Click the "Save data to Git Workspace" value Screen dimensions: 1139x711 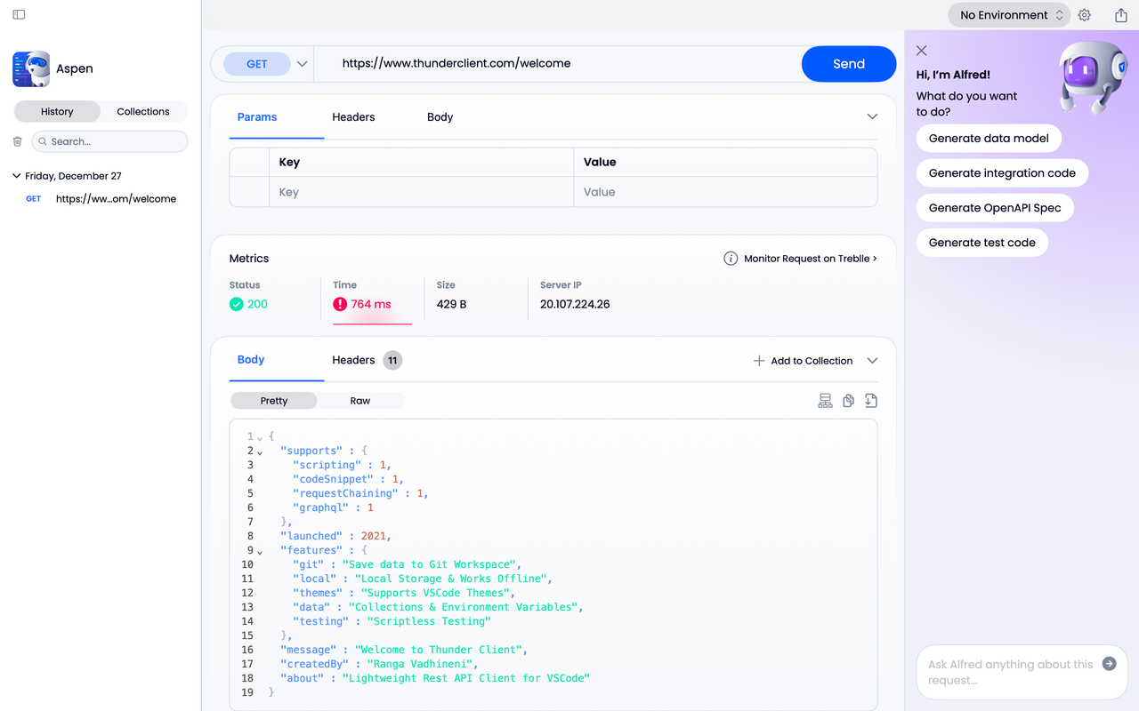(429, 564)
